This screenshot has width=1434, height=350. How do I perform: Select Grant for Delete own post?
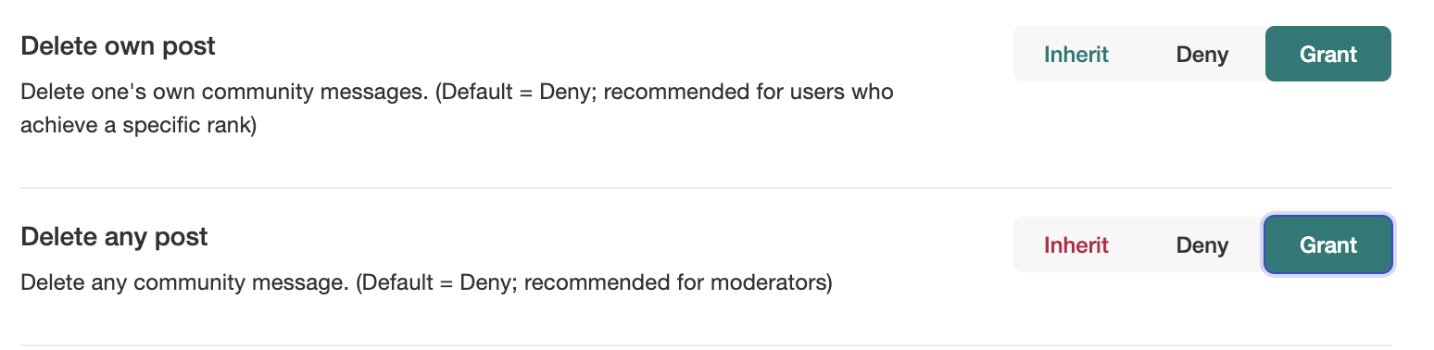point(1327,54)
